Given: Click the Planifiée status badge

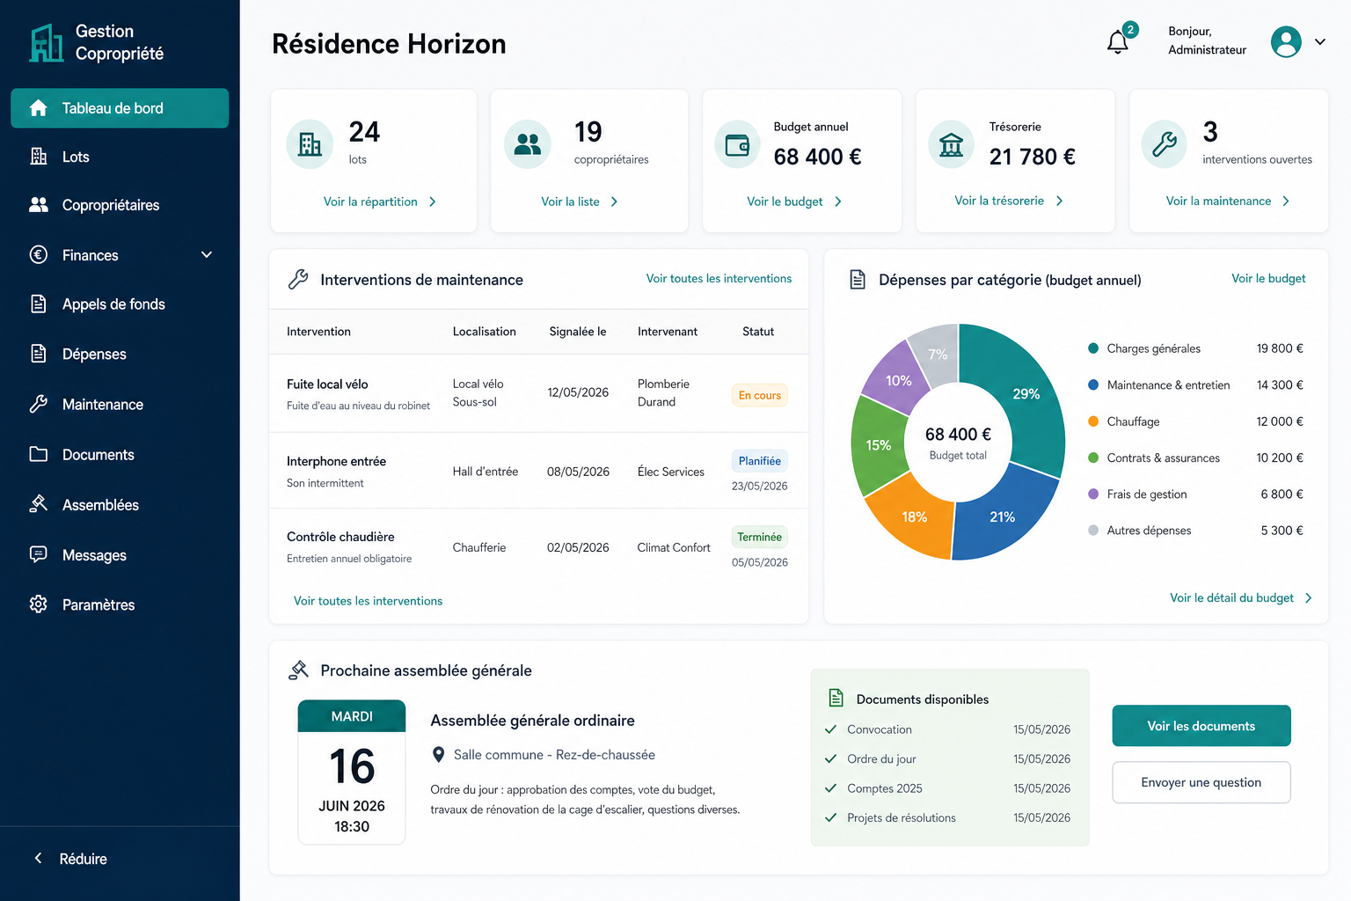Looking at the screenshot, I should pyautogui.click(x=760, y=461).
